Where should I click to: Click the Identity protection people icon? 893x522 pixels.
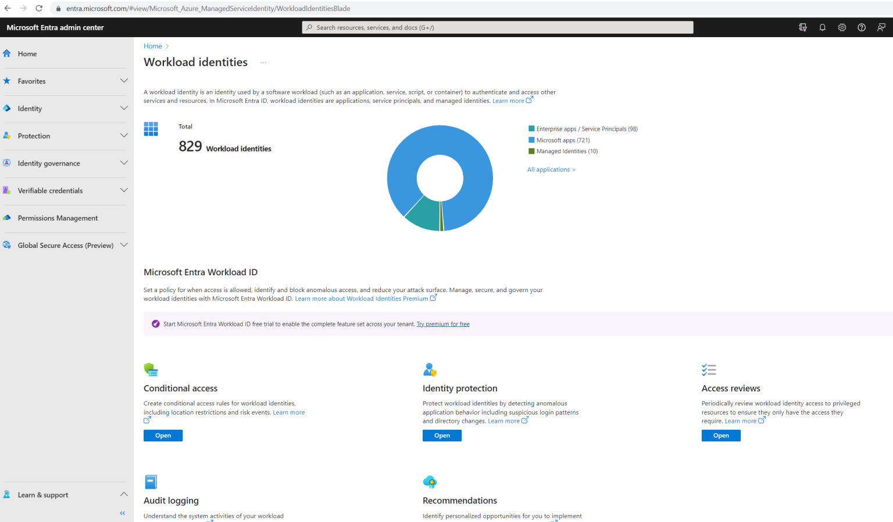tap(430, 369)
